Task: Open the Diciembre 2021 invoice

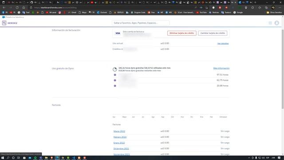Action: click(121, 148)
